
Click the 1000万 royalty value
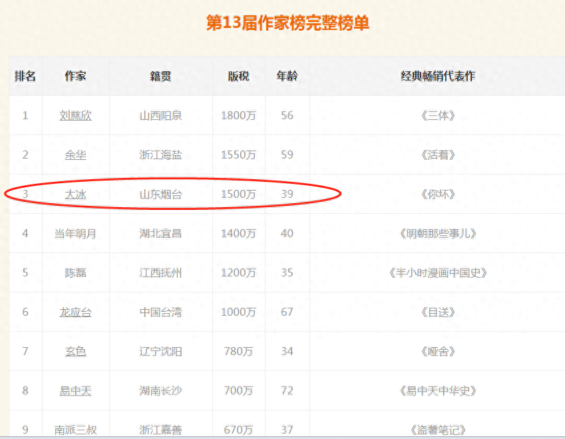pos(238,312)
